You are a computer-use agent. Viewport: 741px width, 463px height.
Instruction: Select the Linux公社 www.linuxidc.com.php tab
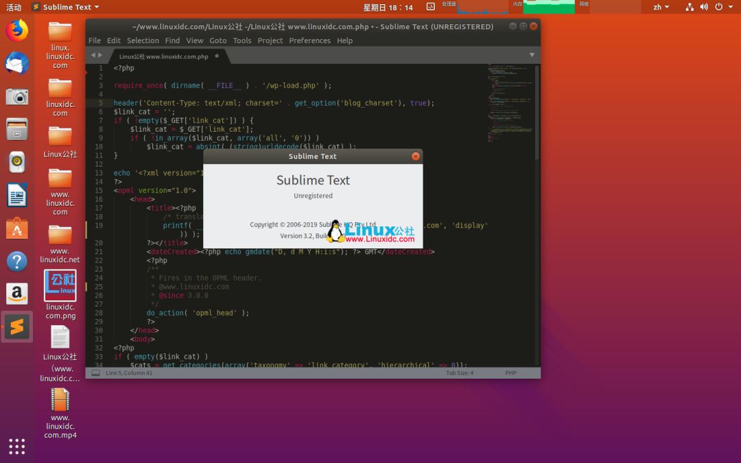tap(163, 56)
